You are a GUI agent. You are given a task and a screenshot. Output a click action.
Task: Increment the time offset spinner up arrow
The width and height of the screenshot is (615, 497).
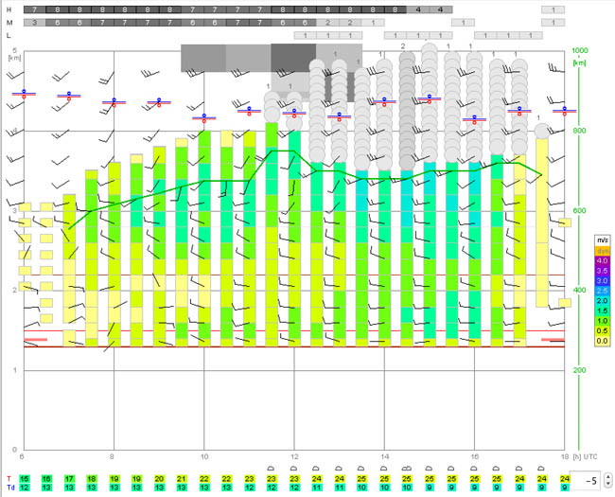click(x=608, y=477)
